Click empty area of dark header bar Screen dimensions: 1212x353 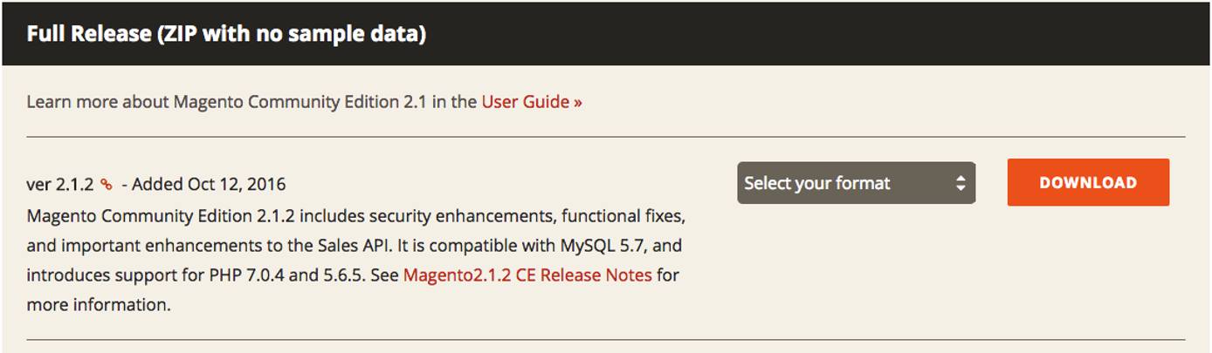click(786, 34)
